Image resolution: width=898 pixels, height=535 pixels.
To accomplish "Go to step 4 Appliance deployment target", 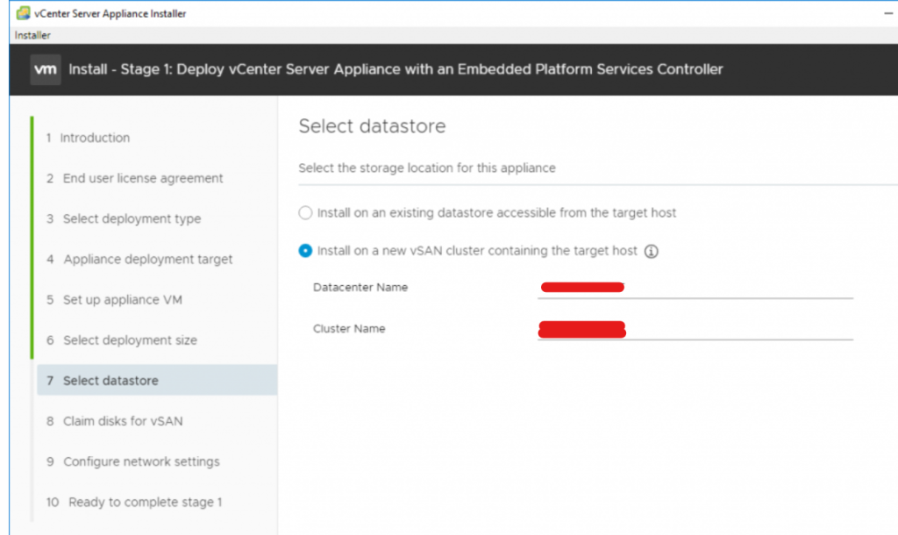I will (139, 260).
